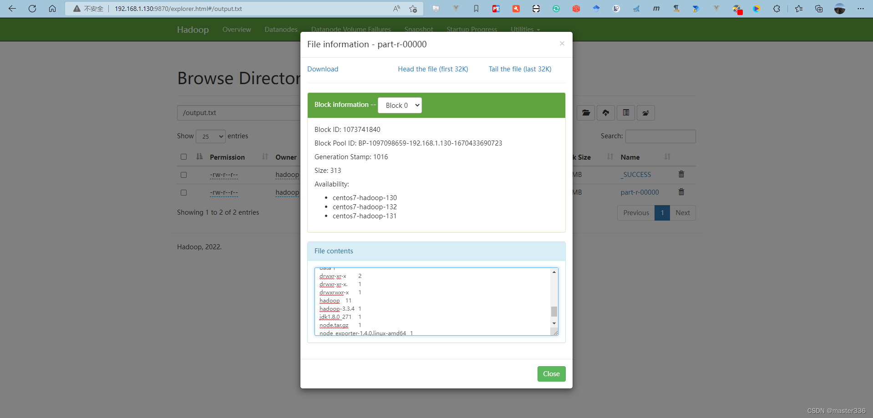The height and width of the screenshot is (418, 873).
Task: Open the Overview tab in Hadoop navbar
Action: (237, 30)
